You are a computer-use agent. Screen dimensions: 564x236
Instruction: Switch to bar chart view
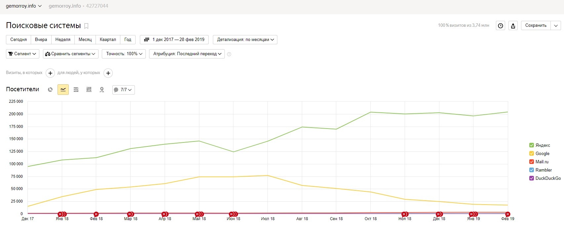pyautogui.click(x=89, y=90)
